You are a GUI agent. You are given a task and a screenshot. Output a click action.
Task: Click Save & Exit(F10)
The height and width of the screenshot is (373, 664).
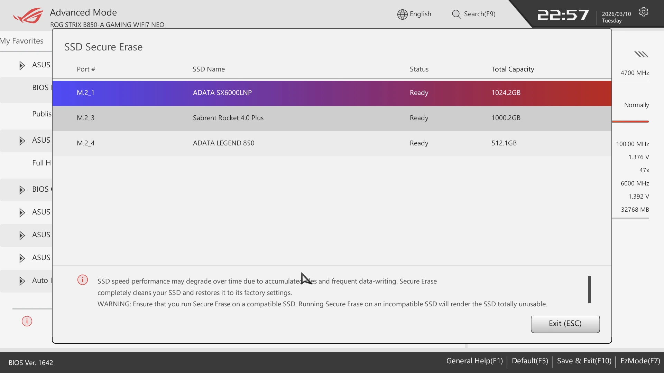pyautogui.click(x=584, y=361)
